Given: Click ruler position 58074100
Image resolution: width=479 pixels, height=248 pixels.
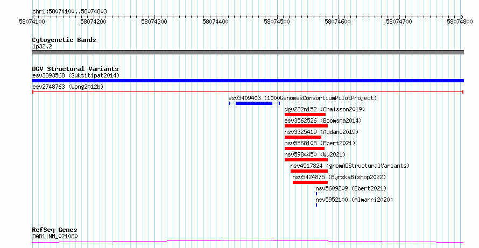Looking at the screenshot, I should (x=32, y=22).
